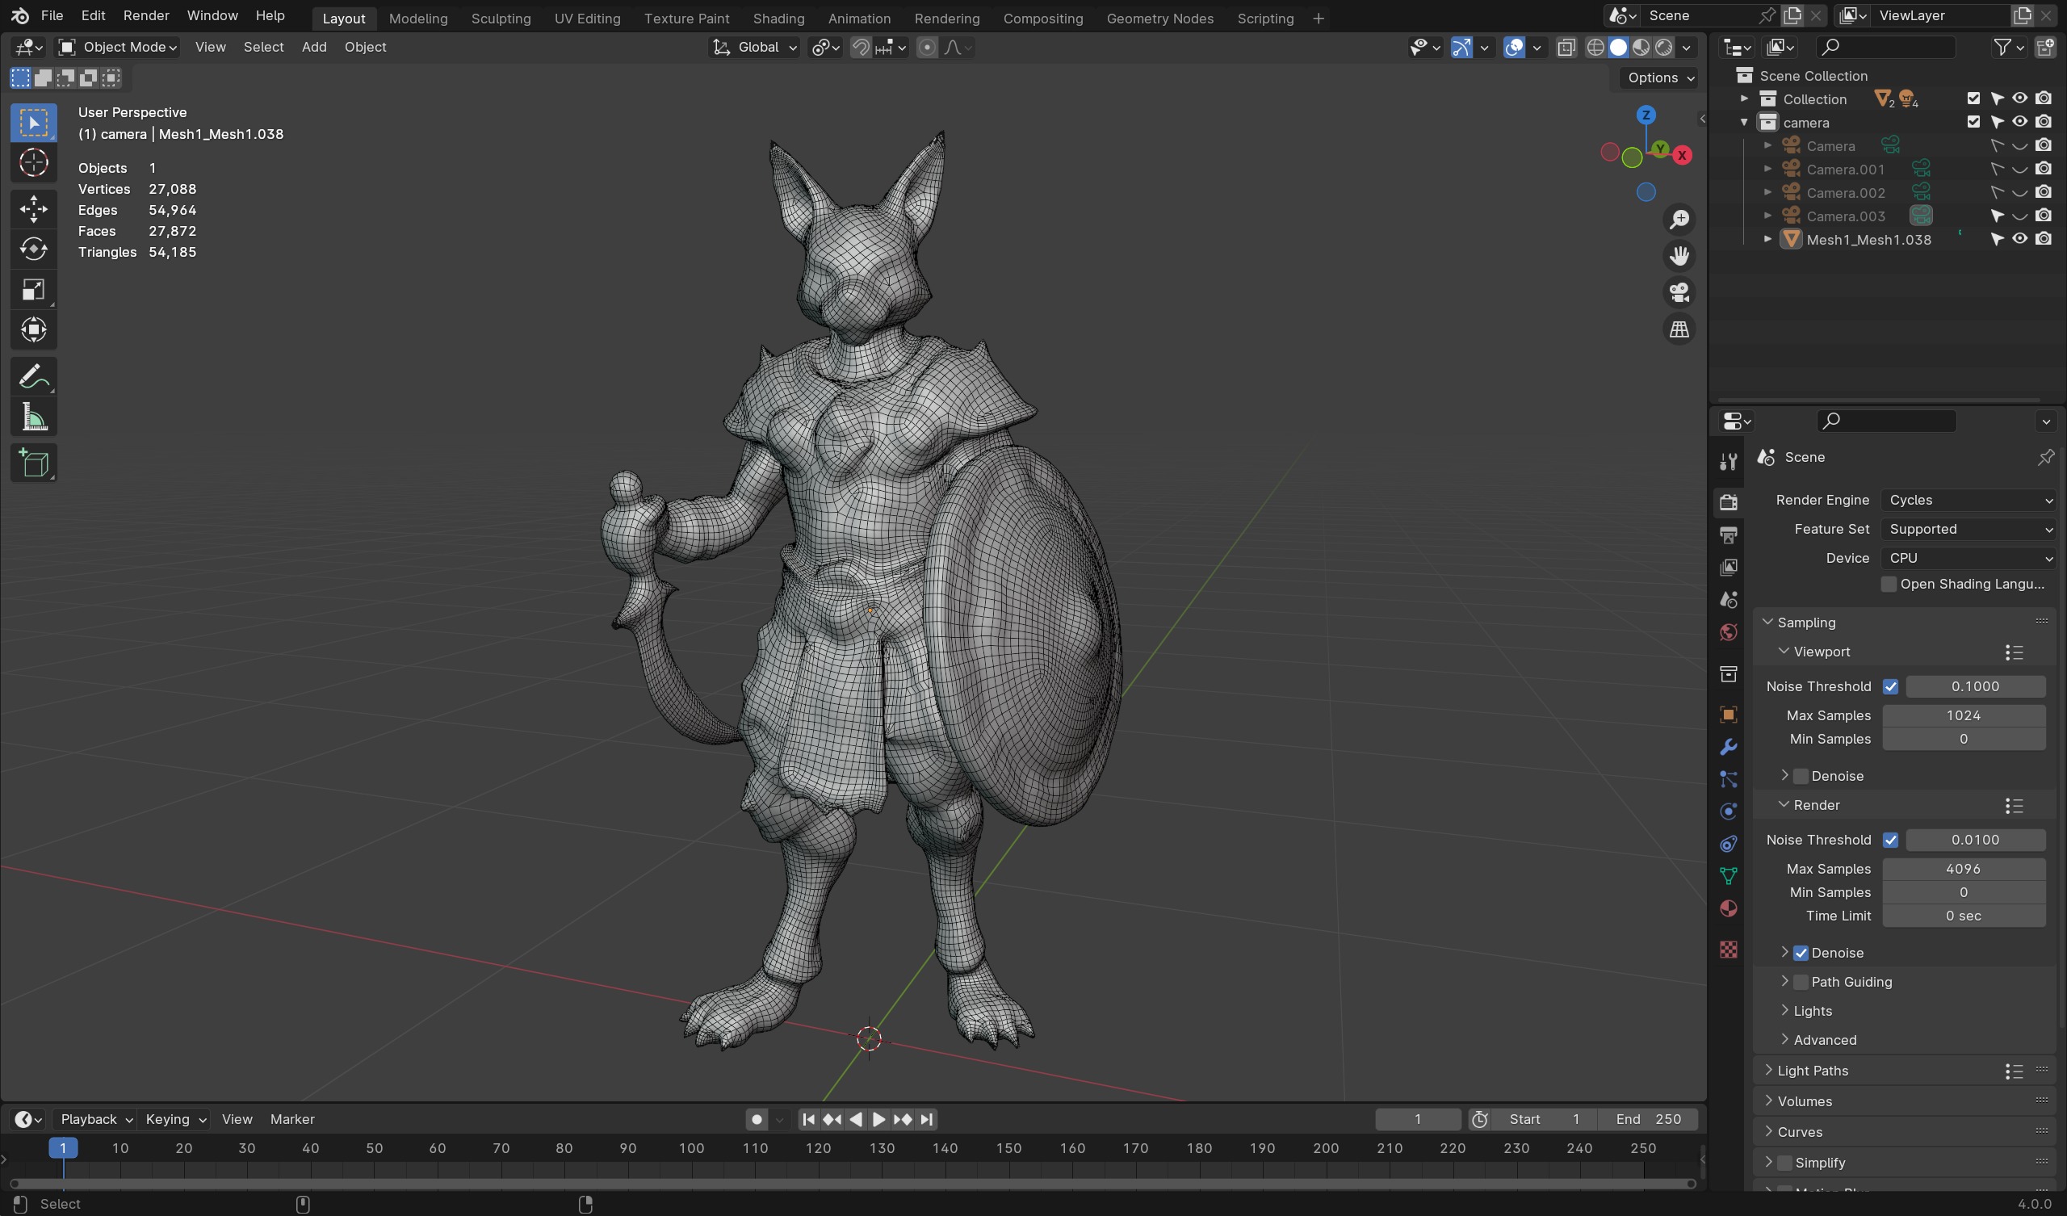
Task: Expand Collection in the outliner
Action: (1745, 99)
